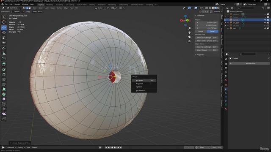Click the Median X coordinate field
The width and height of the screenshot is (271, 152).
click(x=207, y=22)
